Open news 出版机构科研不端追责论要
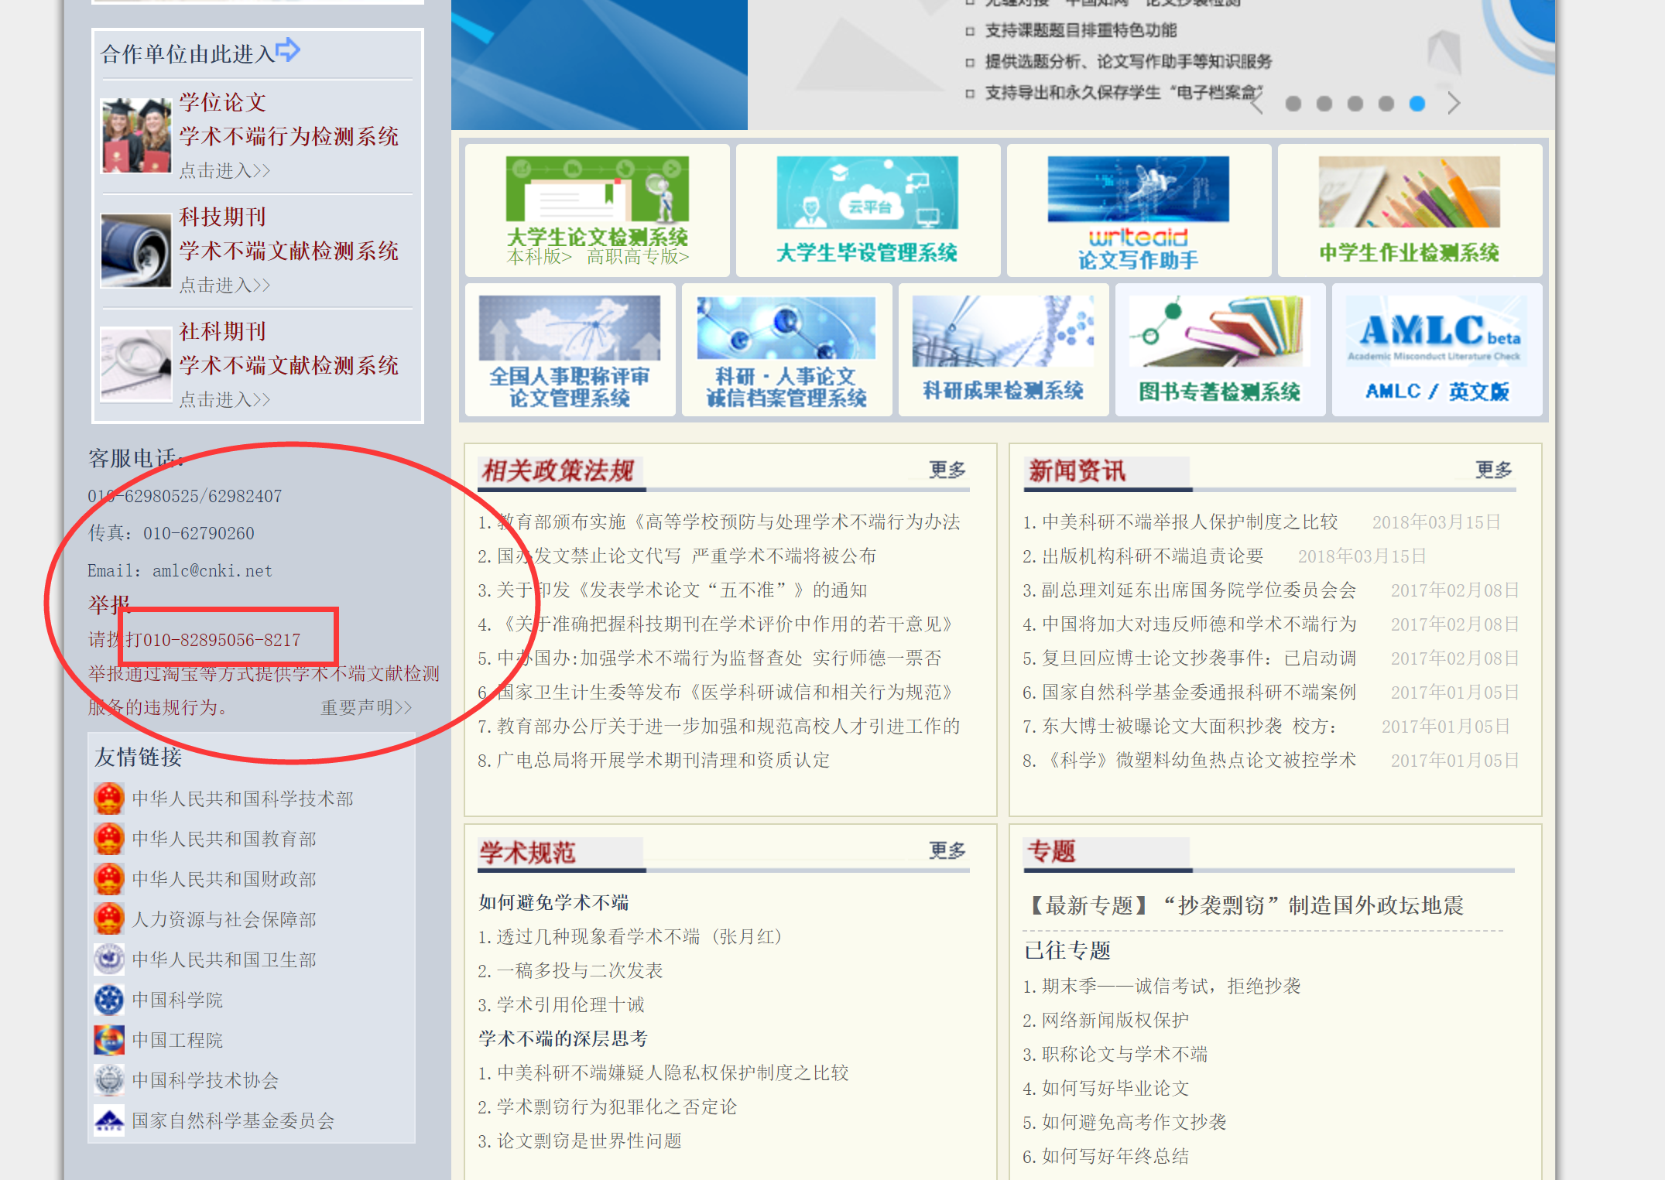This screenshot has width=1665, height=1180. [1153, 556]
